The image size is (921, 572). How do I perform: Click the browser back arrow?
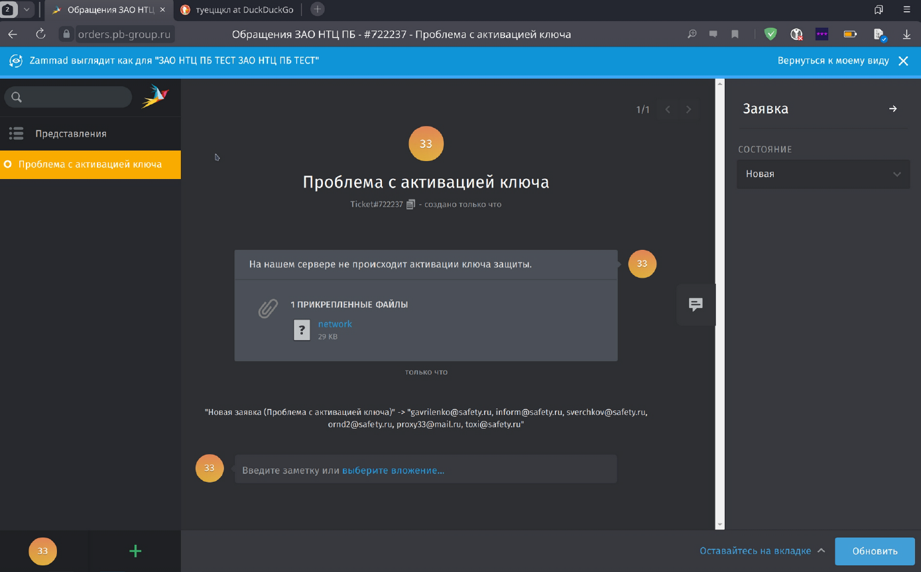[x=13, y=34]
